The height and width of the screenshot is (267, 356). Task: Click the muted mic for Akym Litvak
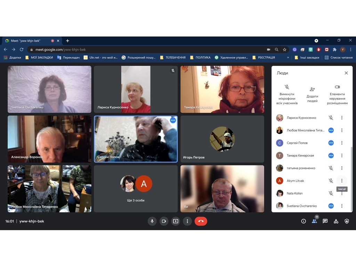point(331,181)
